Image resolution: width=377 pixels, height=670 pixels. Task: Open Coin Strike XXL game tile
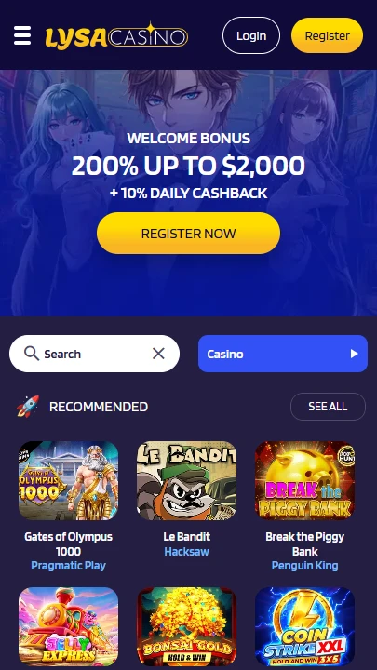[304, 626]
